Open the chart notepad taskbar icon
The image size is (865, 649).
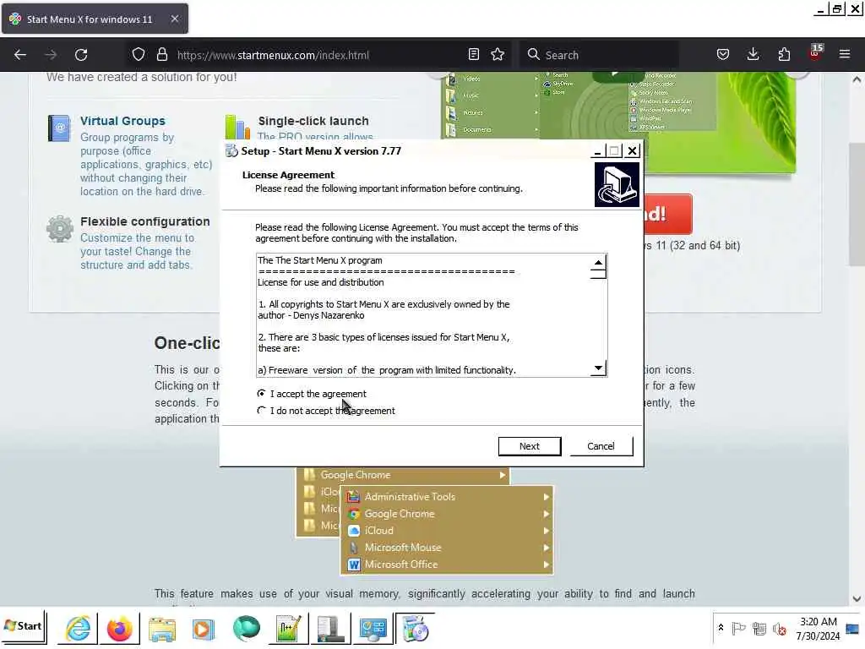tap(288, 629)
